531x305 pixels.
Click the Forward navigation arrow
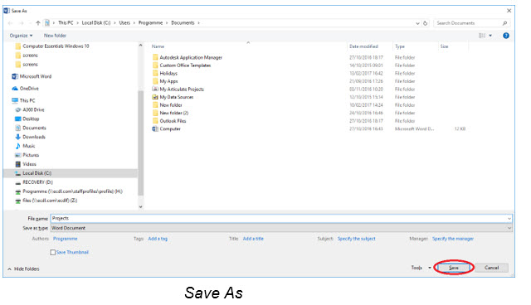(x=21, y=23)
